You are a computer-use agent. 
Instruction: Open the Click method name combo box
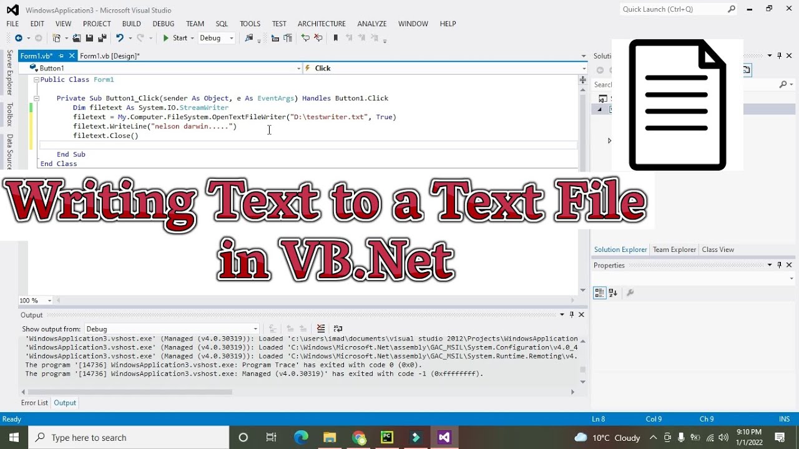pos(446,68)
